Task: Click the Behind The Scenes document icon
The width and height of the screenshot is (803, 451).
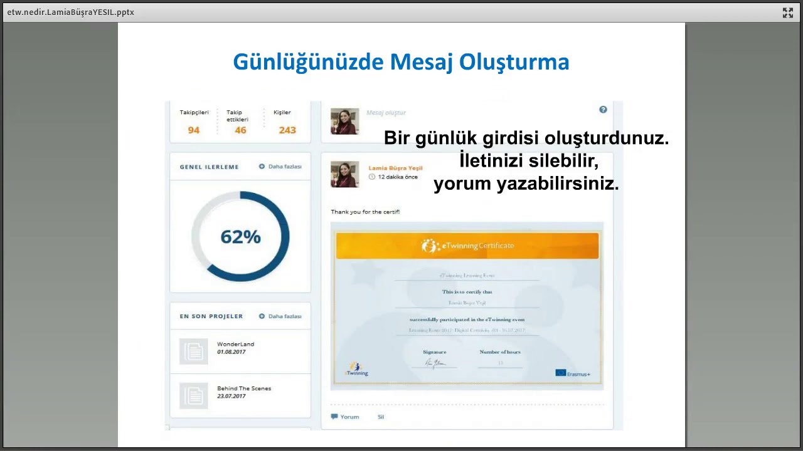Action: pos(193,396)
